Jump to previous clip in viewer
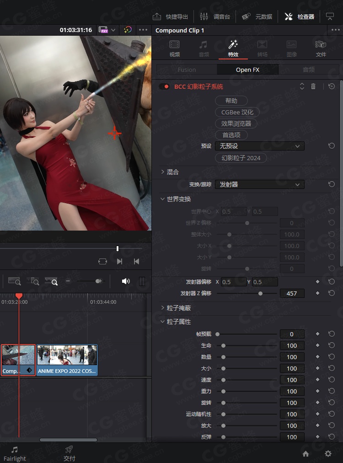 [136, 261]
